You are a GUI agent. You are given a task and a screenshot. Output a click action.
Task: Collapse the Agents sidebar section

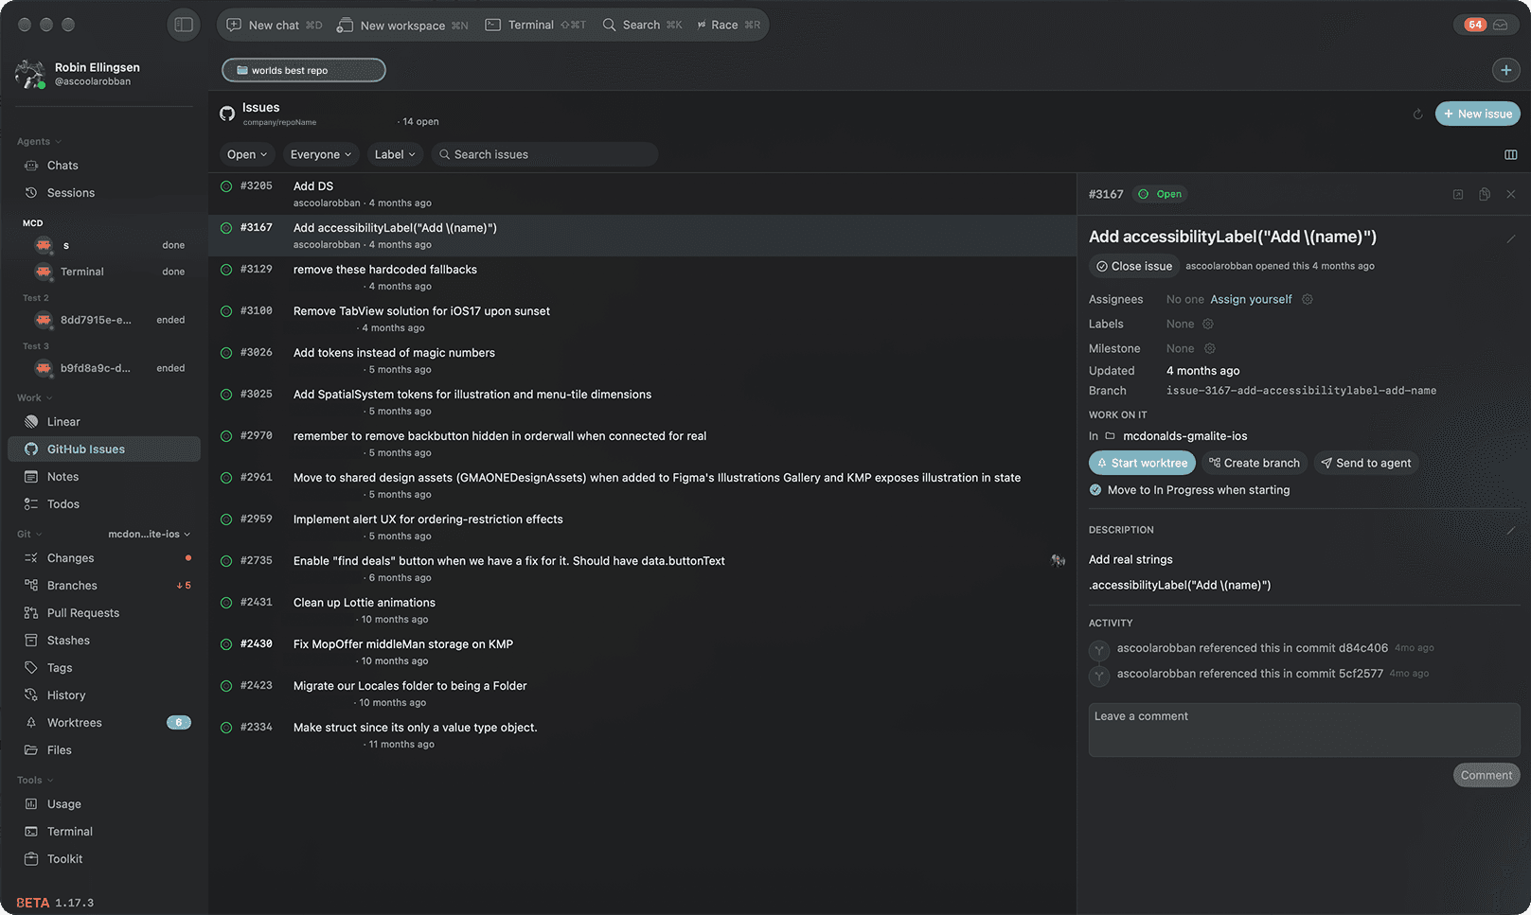(39, 142)
